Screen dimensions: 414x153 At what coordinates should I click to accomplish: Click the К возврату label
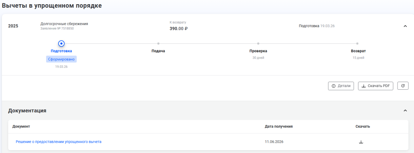(178, 23)
